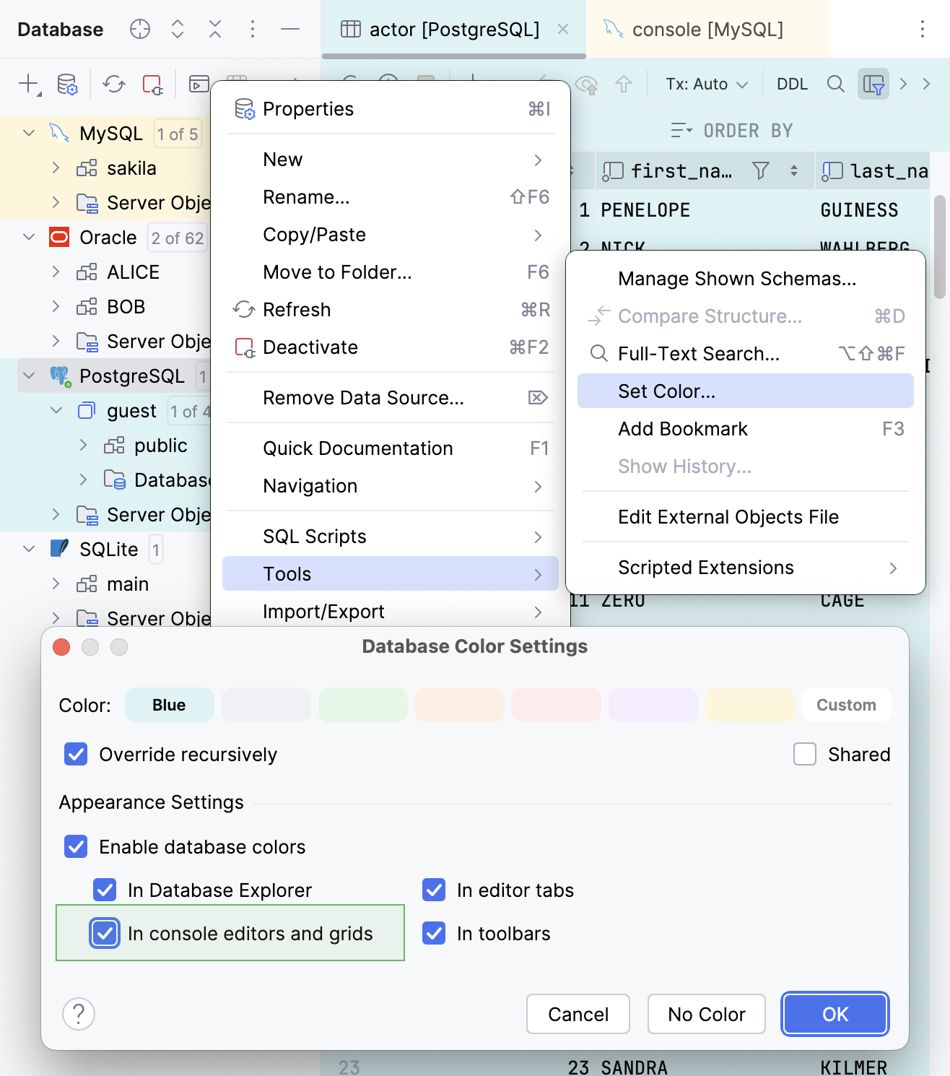
Task: Click the Refresh icon in the Database toolbar
Action: (x=113, y=84)
